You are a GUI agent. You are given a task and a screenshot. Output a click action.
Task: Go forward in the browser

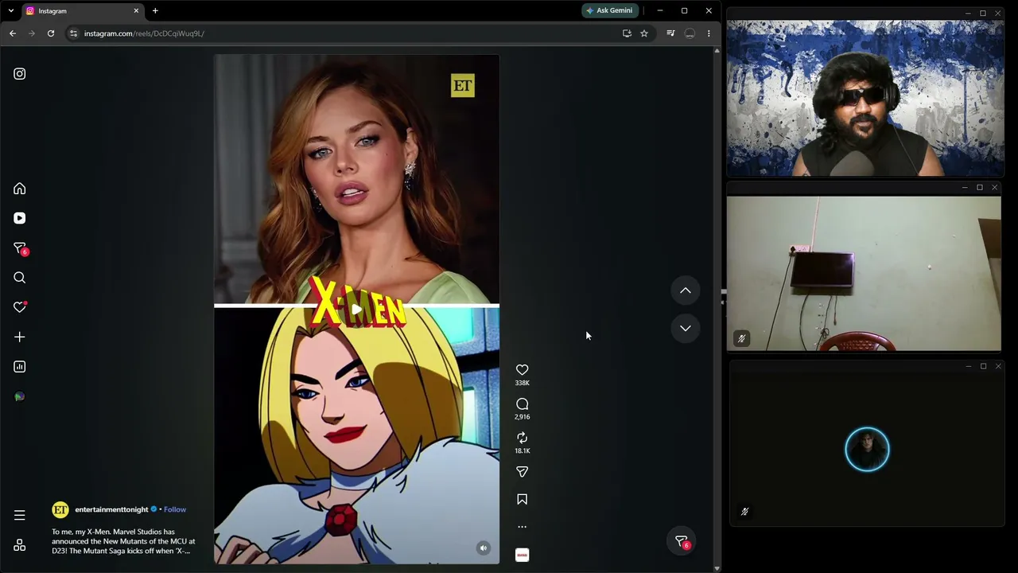tap(32, 33)
